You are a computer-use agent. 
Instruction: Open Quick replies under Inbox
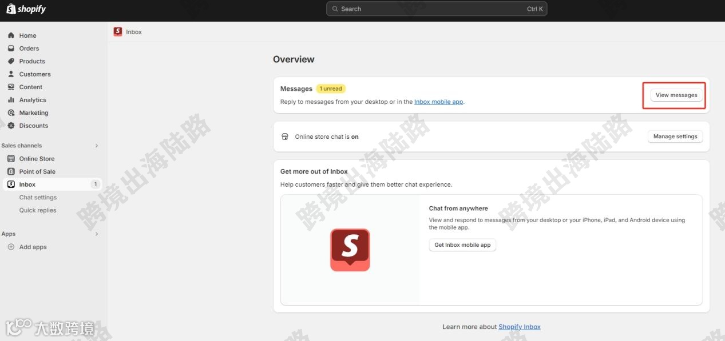pos(38,210)
